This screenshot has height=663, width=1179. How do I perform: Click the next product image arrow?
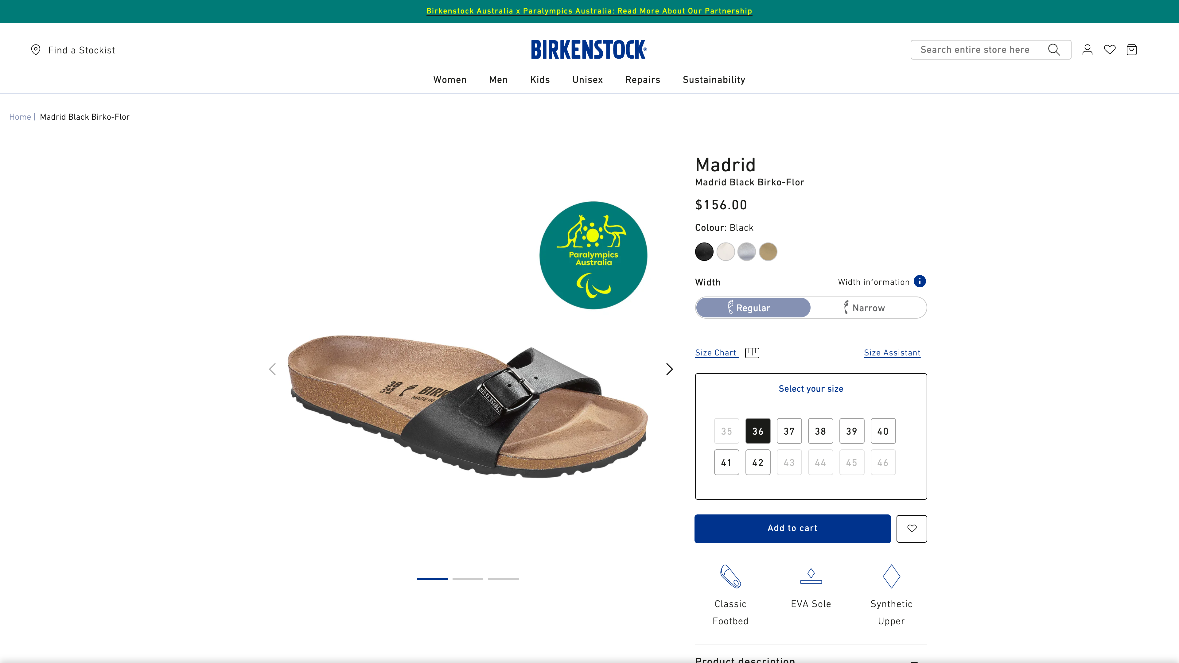[669, 369]
